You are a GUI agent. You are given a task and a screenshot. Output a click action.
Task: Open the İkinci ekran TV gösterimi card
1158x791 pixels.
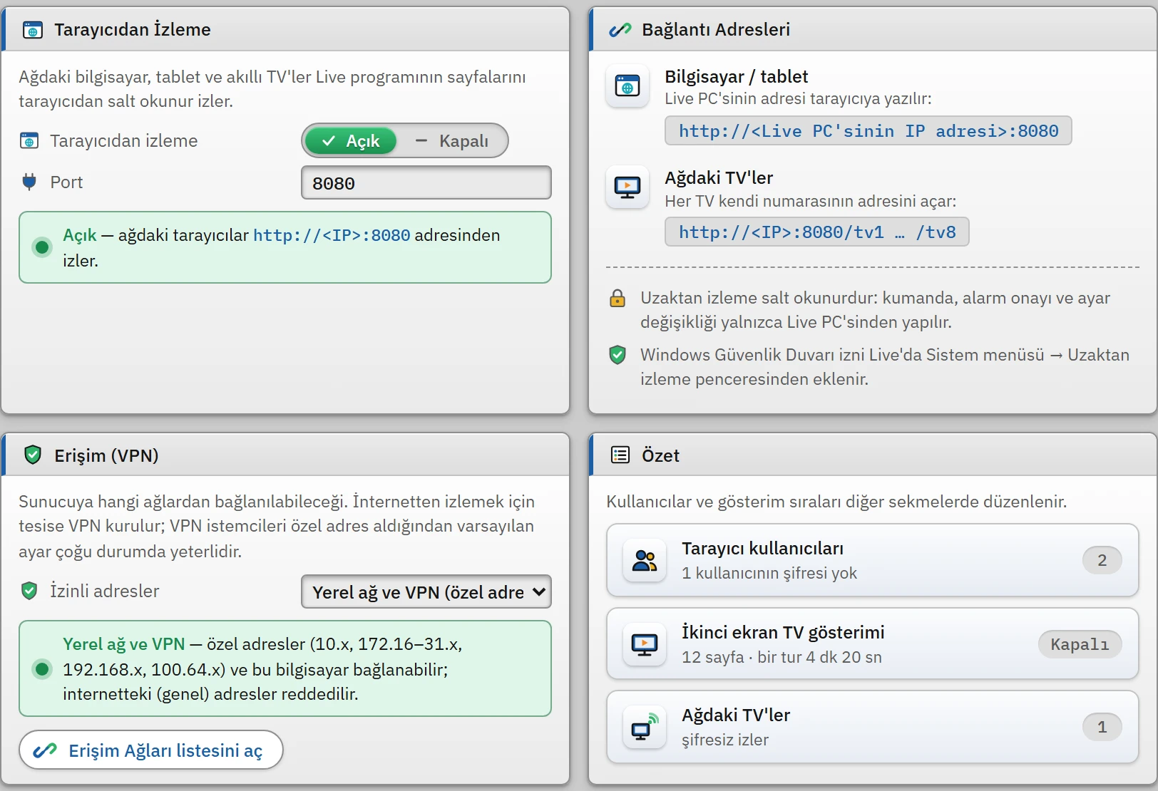872,644
